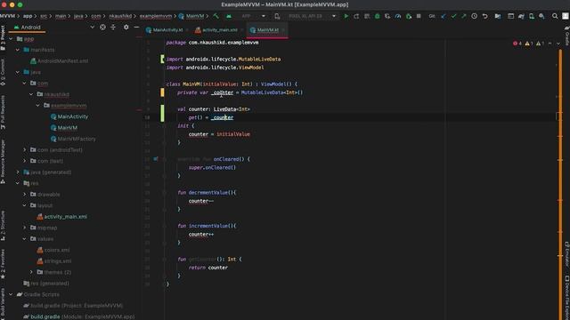Viewport: 570px width, 320px height.
Task: Place cursor on initialValue in the init block
Action: [x=233, y=134]
